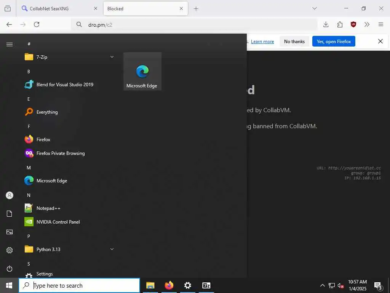Expand the Start menu hamburger navigation

pos(10,44)
